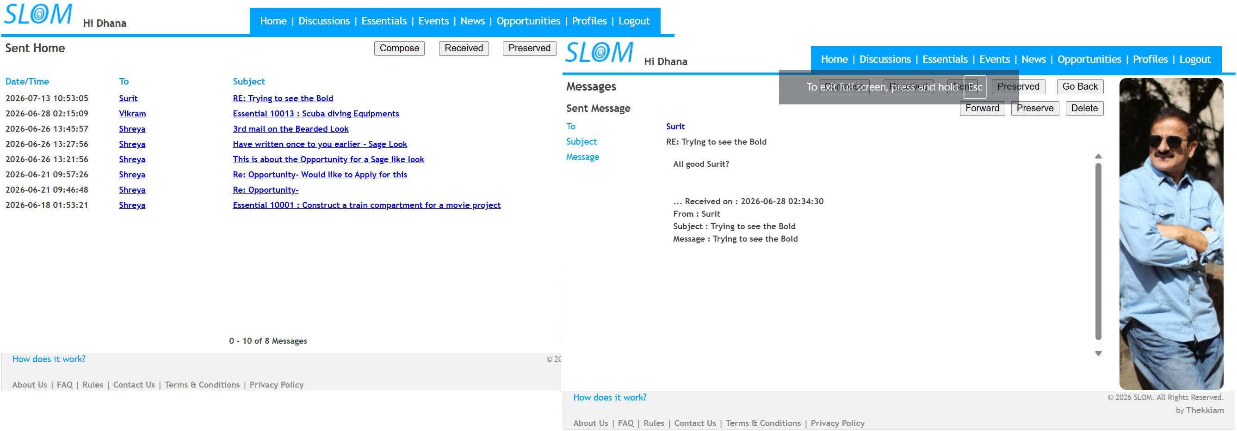Open 'Have written once to you earlier' message
This screenshot has width=1237, height=431.
(x=320, y=144)
